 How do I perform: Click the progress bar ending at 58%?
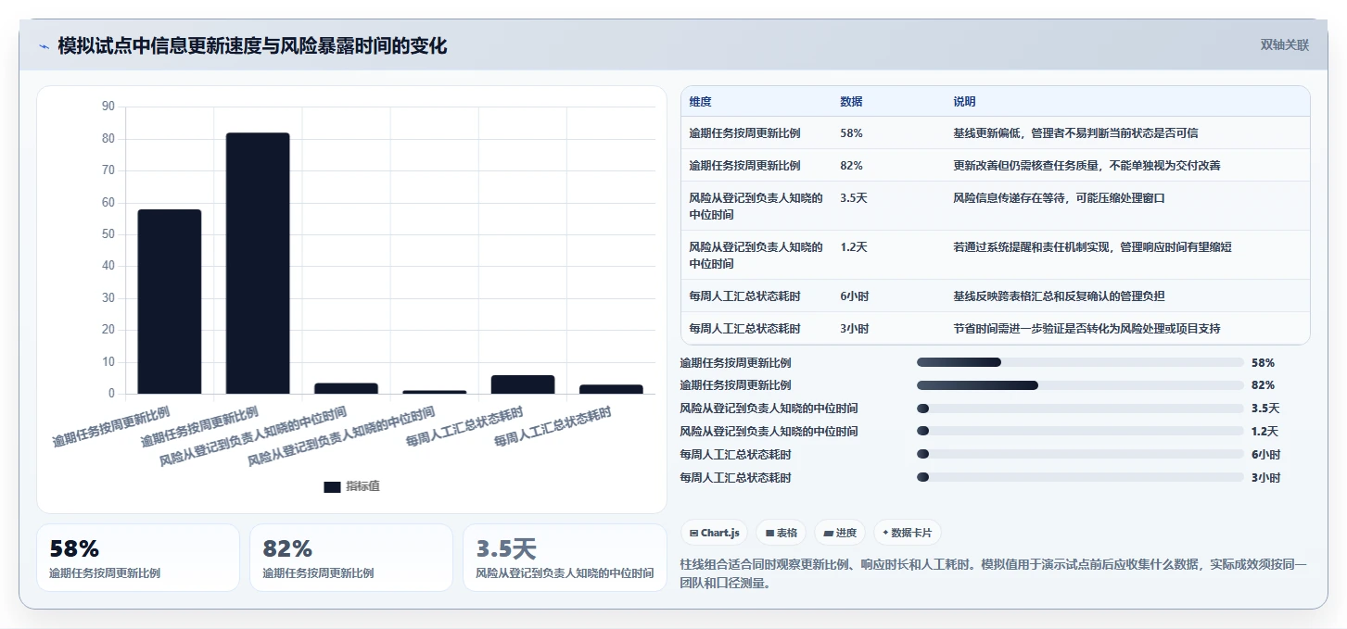(1080, 362)
